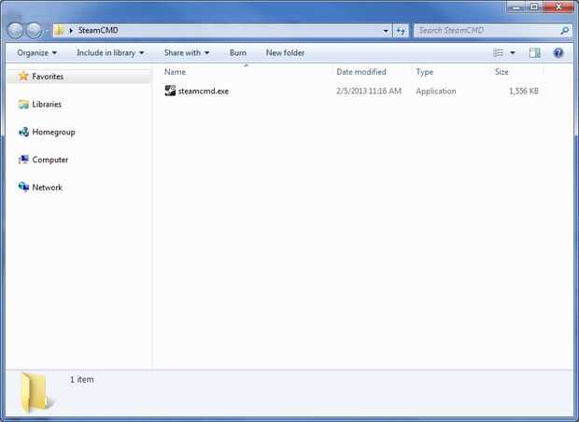Open the Include in library dropdown
Image resolution: width=579 pixels, height=422 pixels.
(x=110, y=53)
